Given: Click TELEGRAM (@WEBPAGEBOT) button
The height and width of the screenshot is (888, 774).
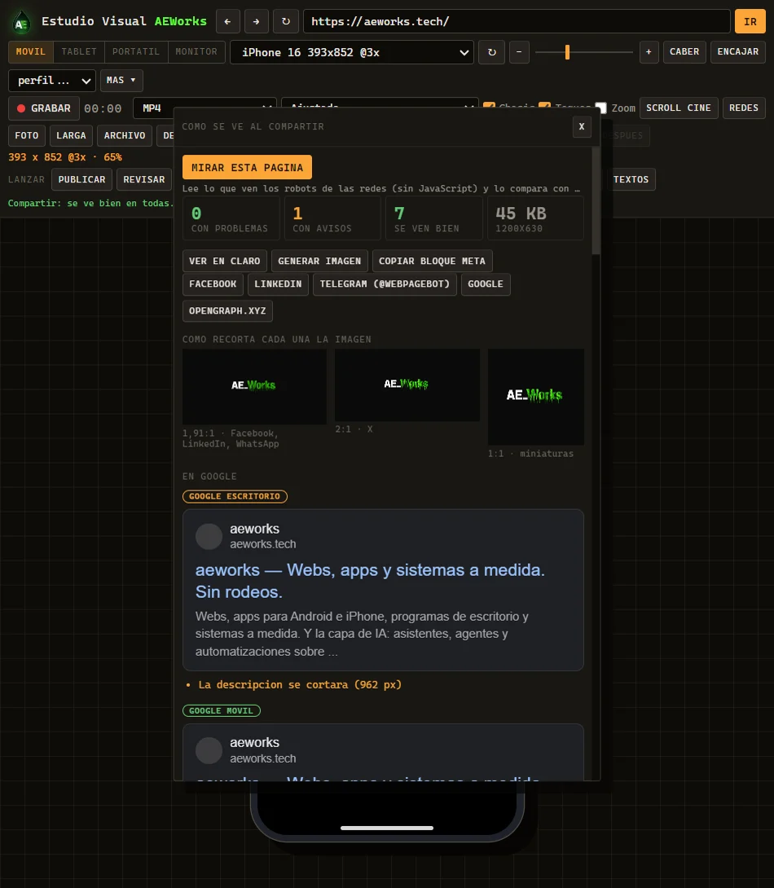Looking at the screenshot, I should point(385,284).
